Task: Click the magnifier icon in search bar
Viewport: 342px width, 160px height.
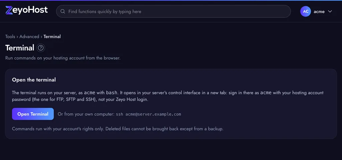Action: 63,11
